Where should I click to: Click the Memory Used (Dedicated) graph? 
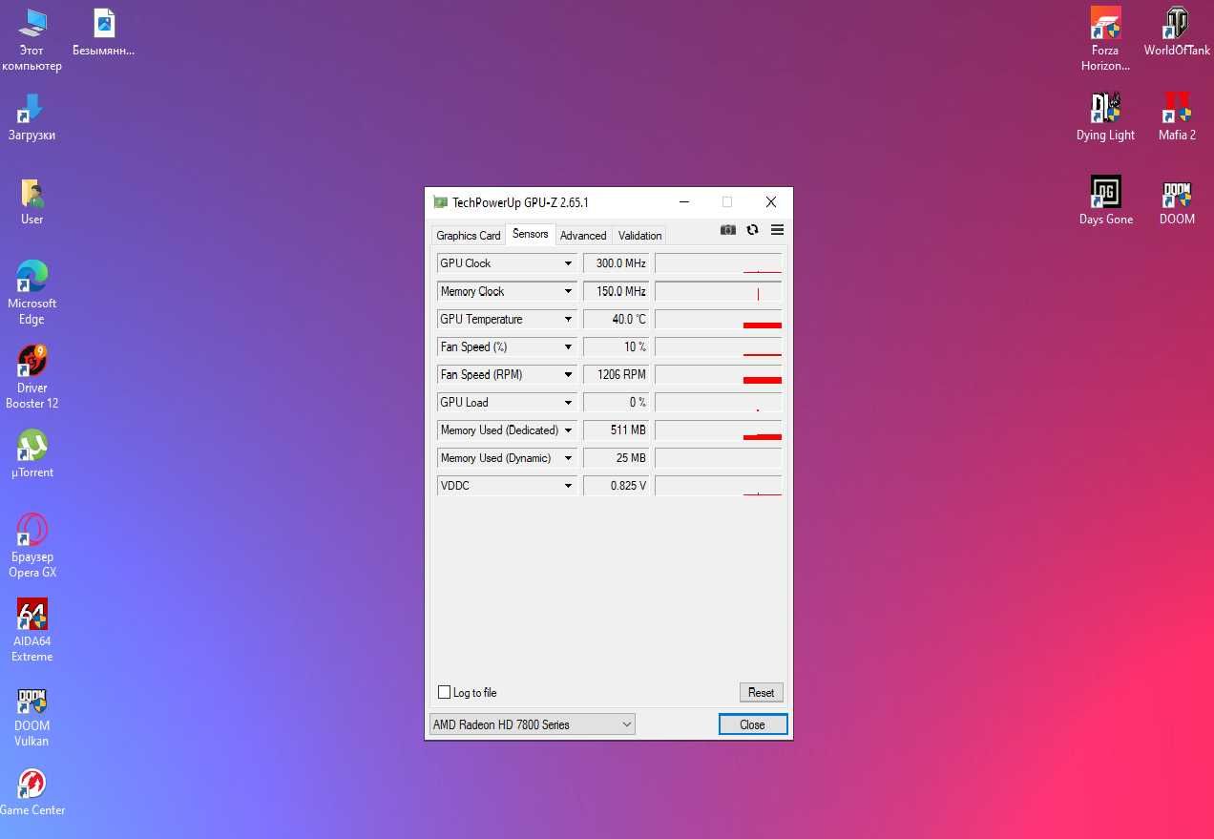(719, 430)
